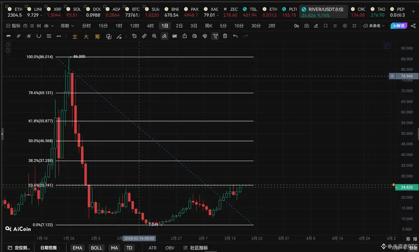Toggle the 筹 chip distribution button
The height and width of the screenshot is (252, 419).
point(97,36)
